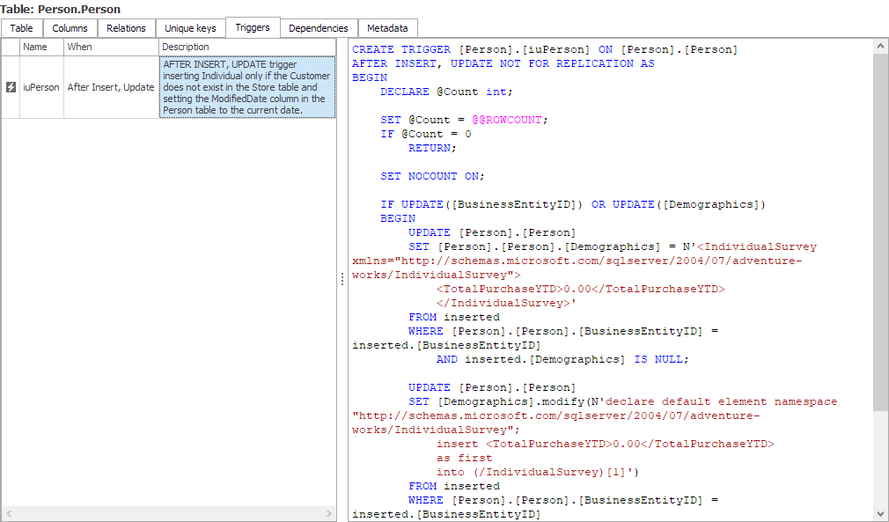Click the lightning trigger icon beside iuPerson
Screen dimensions: 889x522
point(11,87)
